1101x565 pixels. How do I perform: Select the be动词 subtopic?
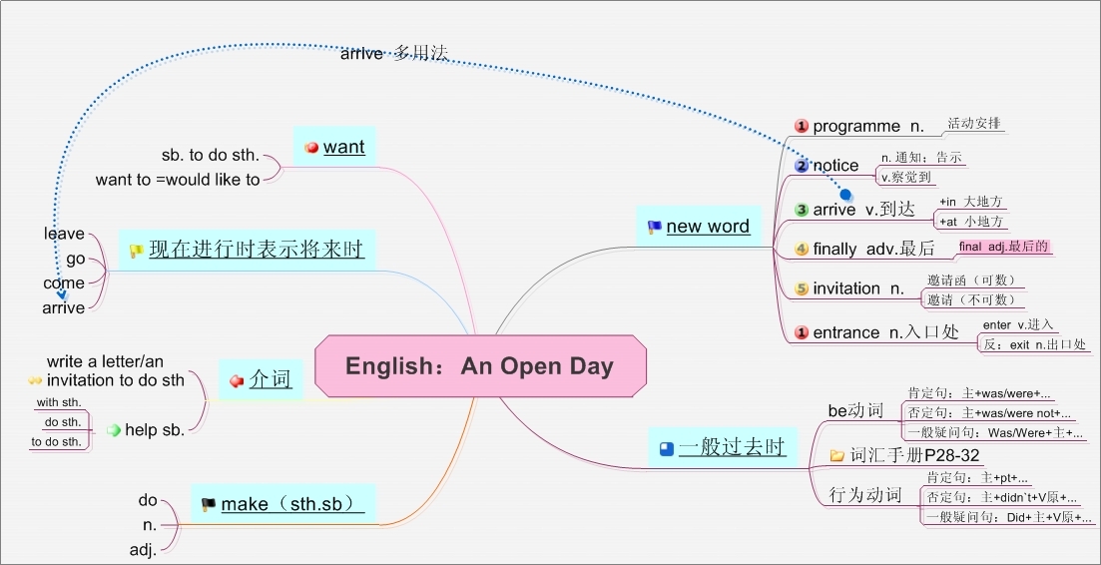[x=855, y=410]
